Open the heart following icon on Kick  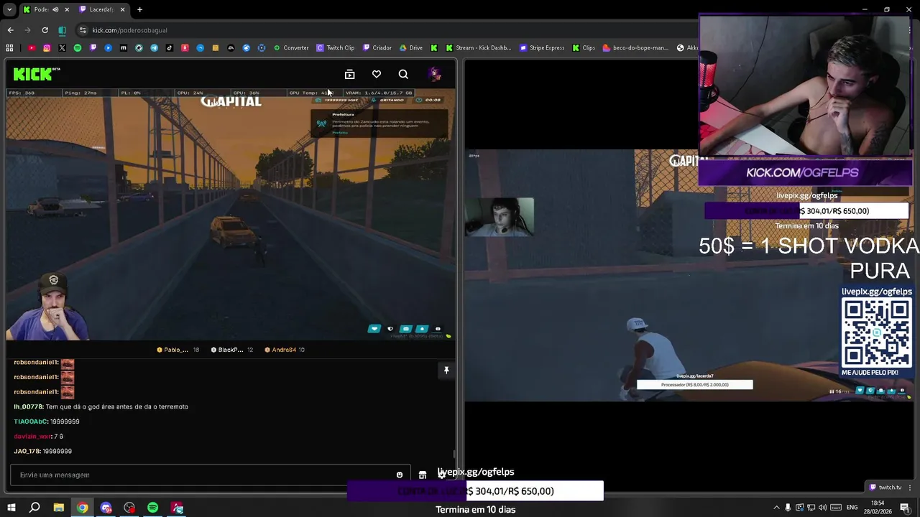pyautogui.click(x=377, y=74)
